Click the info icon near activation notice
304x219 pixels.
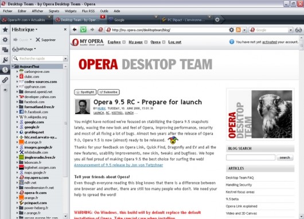tap(232, 42)
